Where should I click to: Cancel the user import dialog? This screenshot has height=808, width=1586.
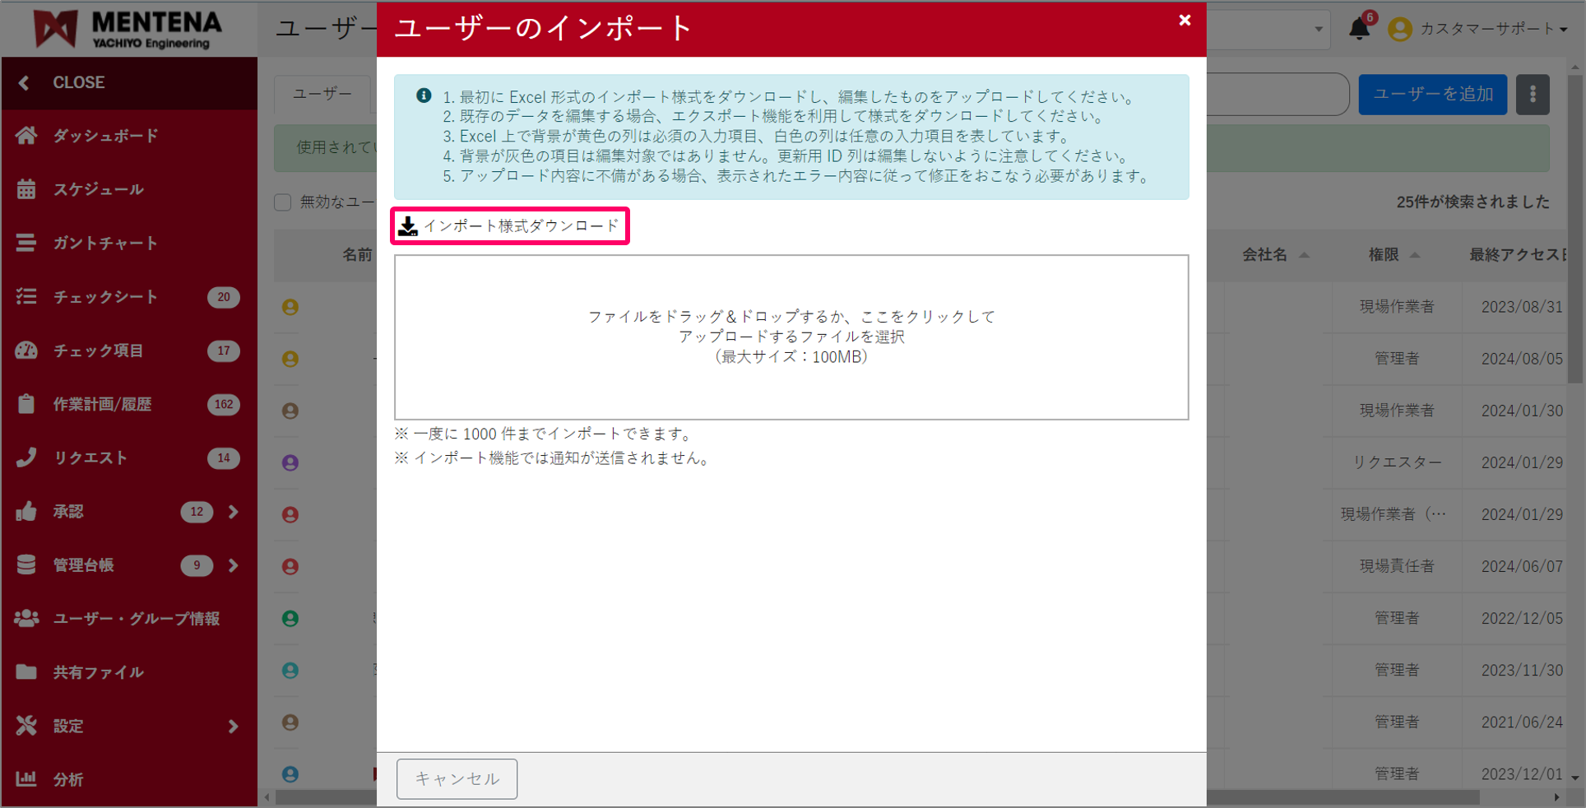(457, 778)
